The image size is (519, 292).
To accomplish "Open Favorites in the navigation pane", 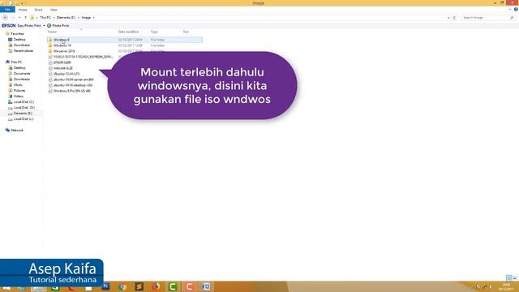I will (17, 34).
